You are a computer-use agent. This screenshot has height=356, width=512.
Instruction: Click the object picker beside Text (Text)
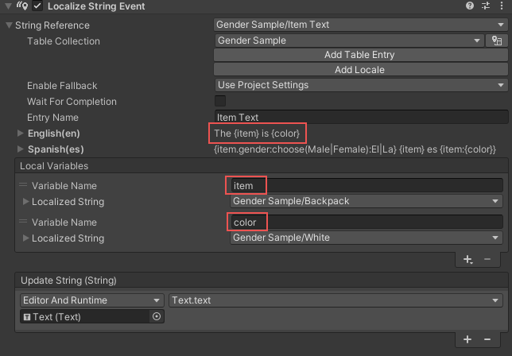(156, 316)
